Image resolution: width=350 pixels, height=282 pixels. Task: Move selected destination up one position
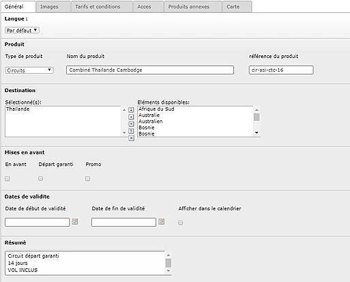[x=131, y=117]
